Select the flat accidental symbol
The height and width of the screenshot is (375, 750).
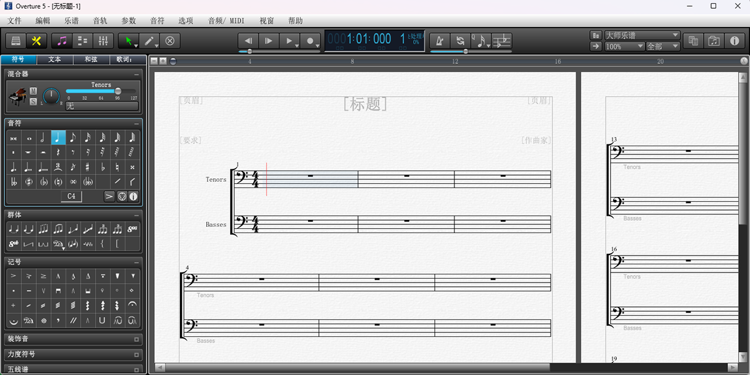point(102,168)
